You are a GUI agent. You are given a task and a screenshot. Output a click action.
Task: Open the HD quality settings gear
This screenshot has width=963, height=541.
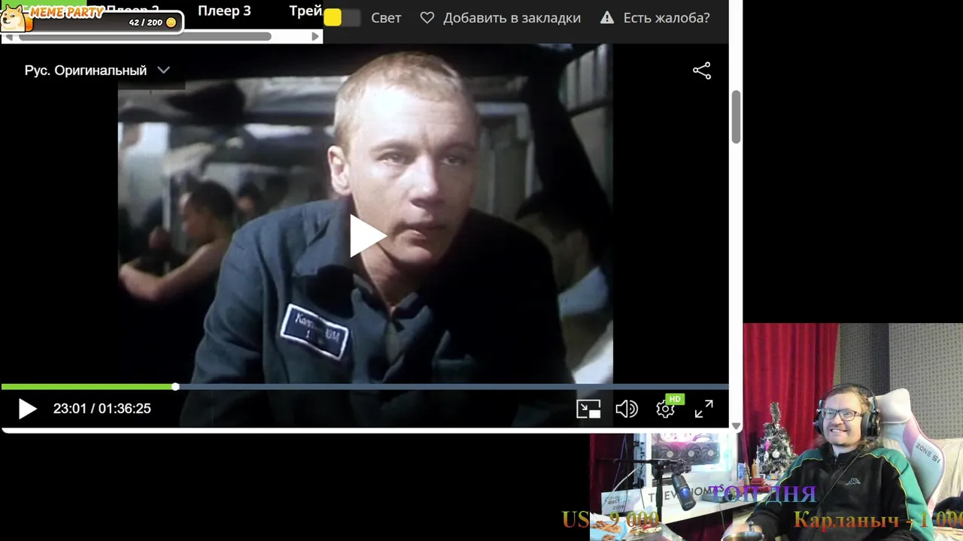(666, 409)
